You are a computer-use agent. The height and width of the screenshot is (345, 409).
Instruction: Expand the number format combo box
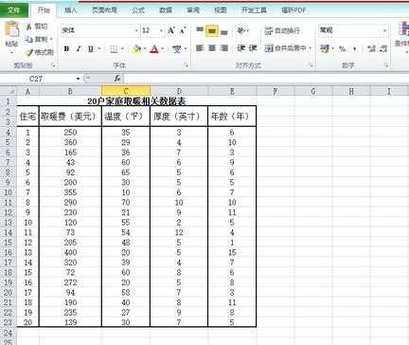384,30
